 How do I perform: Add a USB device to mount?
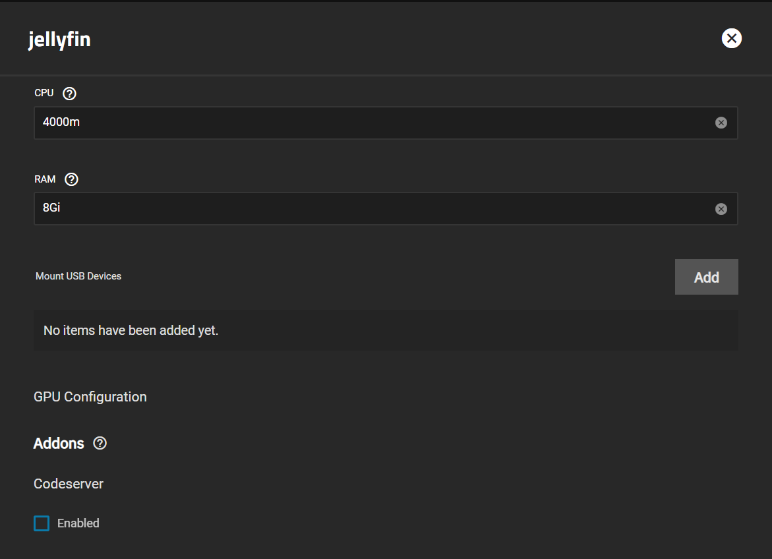click(x=706, y=277)
